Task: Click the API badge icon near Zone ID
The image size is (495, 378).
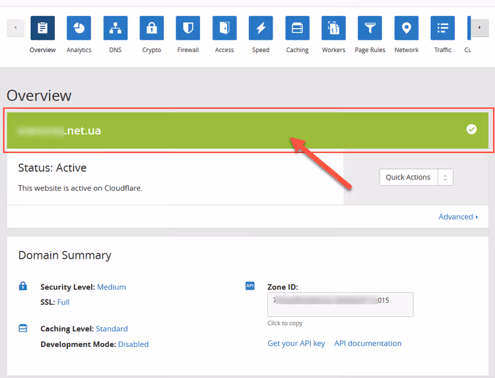Action: pos(250,286)
